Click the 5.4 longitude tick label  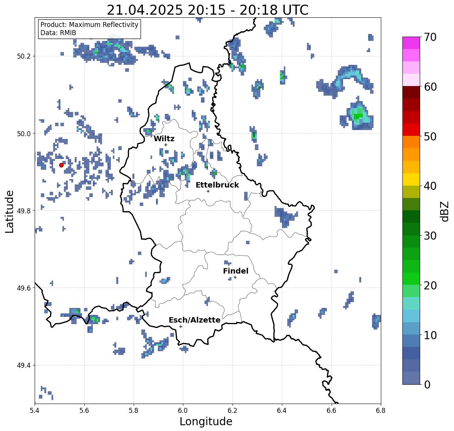pyautogui.click(x=35, y=411)
